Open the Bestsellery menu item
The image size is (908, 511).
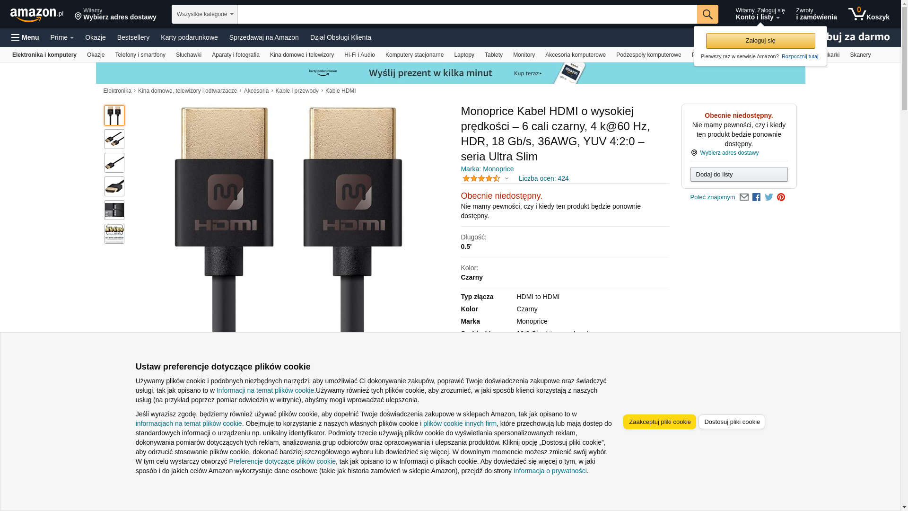(133, 37)
